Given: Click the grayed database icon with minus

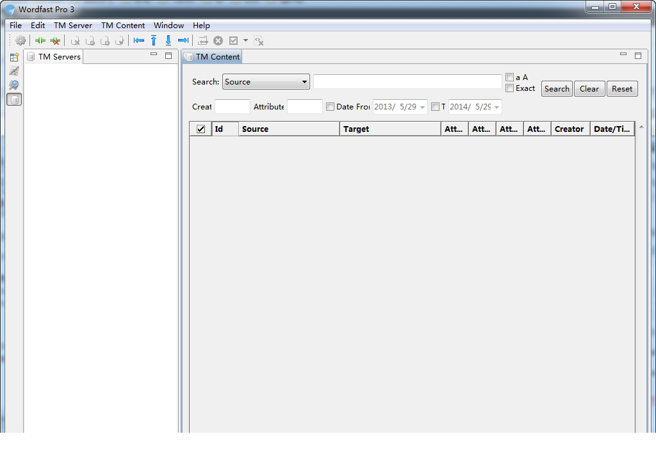Looking at the screenshot, I should pyautogui.click(x=90, y=40).
